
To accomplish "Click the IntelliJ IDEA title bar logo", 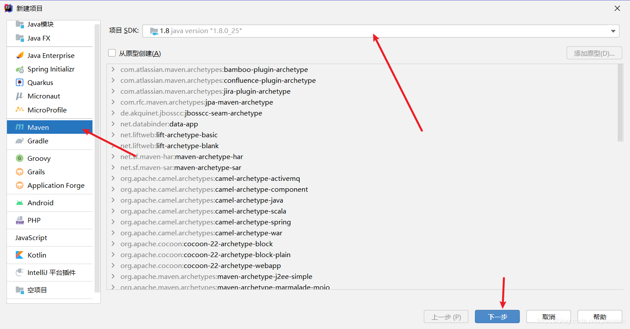I will (x=8, y=8).
